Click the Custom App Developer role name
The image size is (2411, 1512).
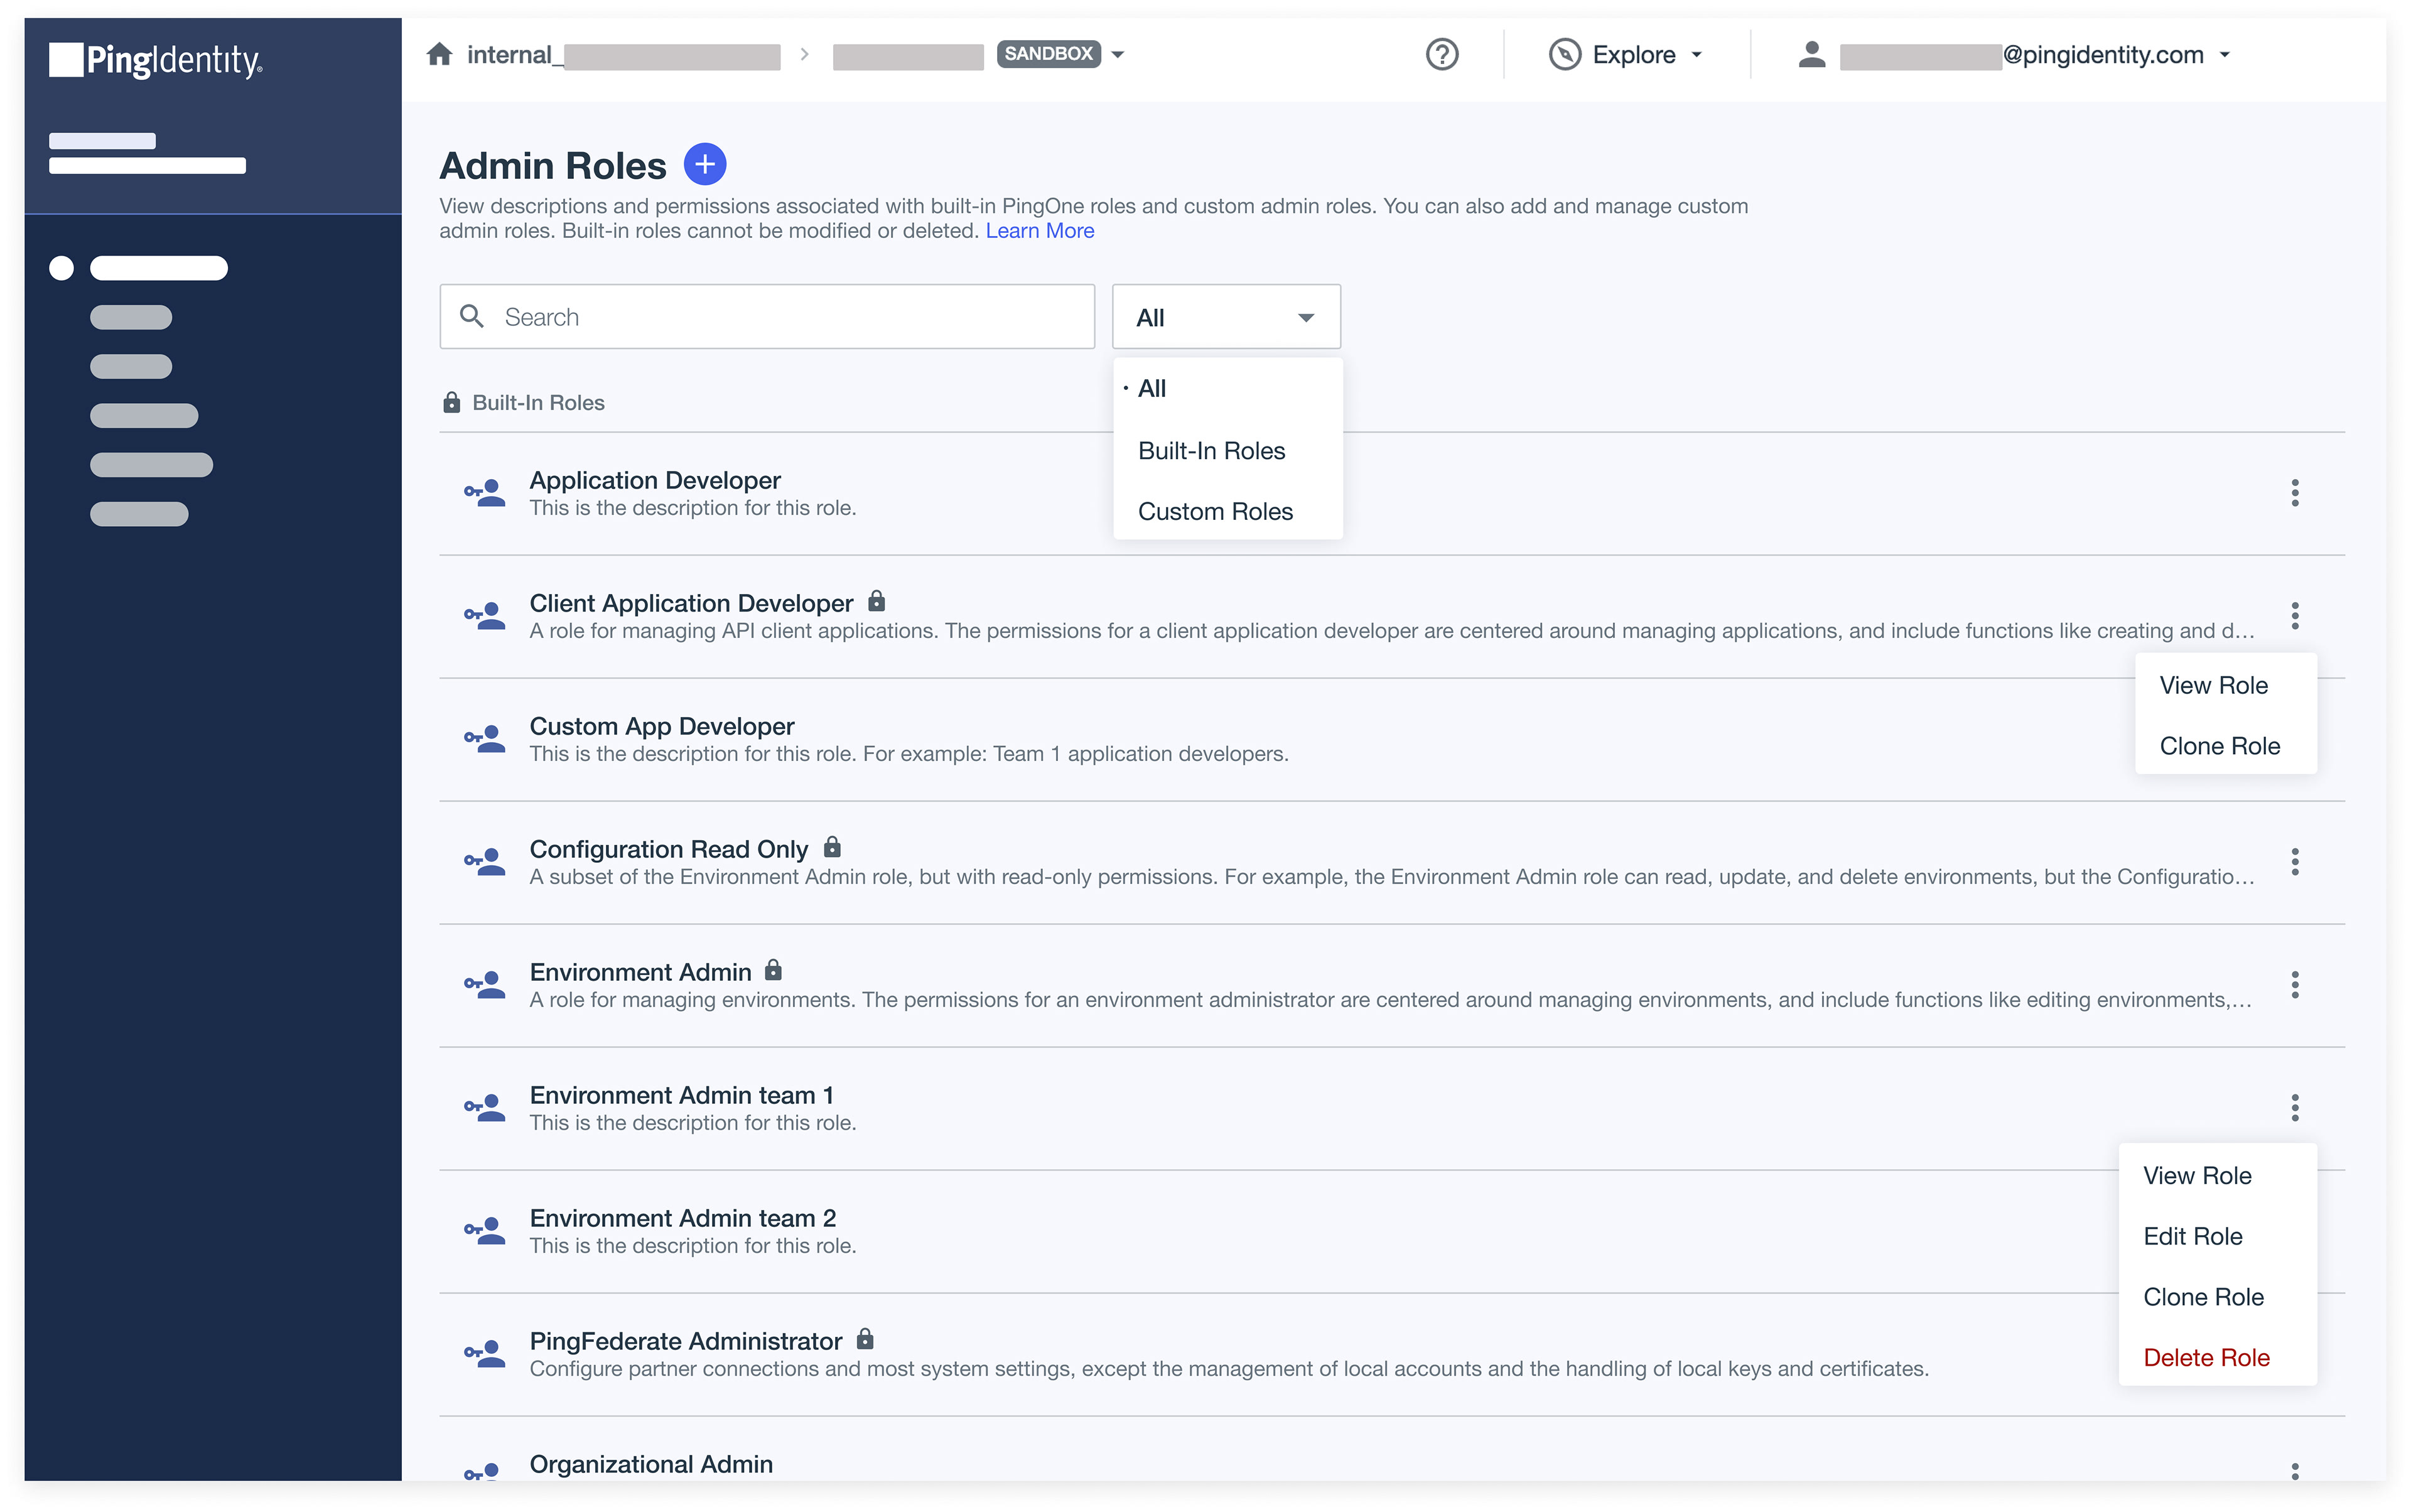tap(661, 727)
